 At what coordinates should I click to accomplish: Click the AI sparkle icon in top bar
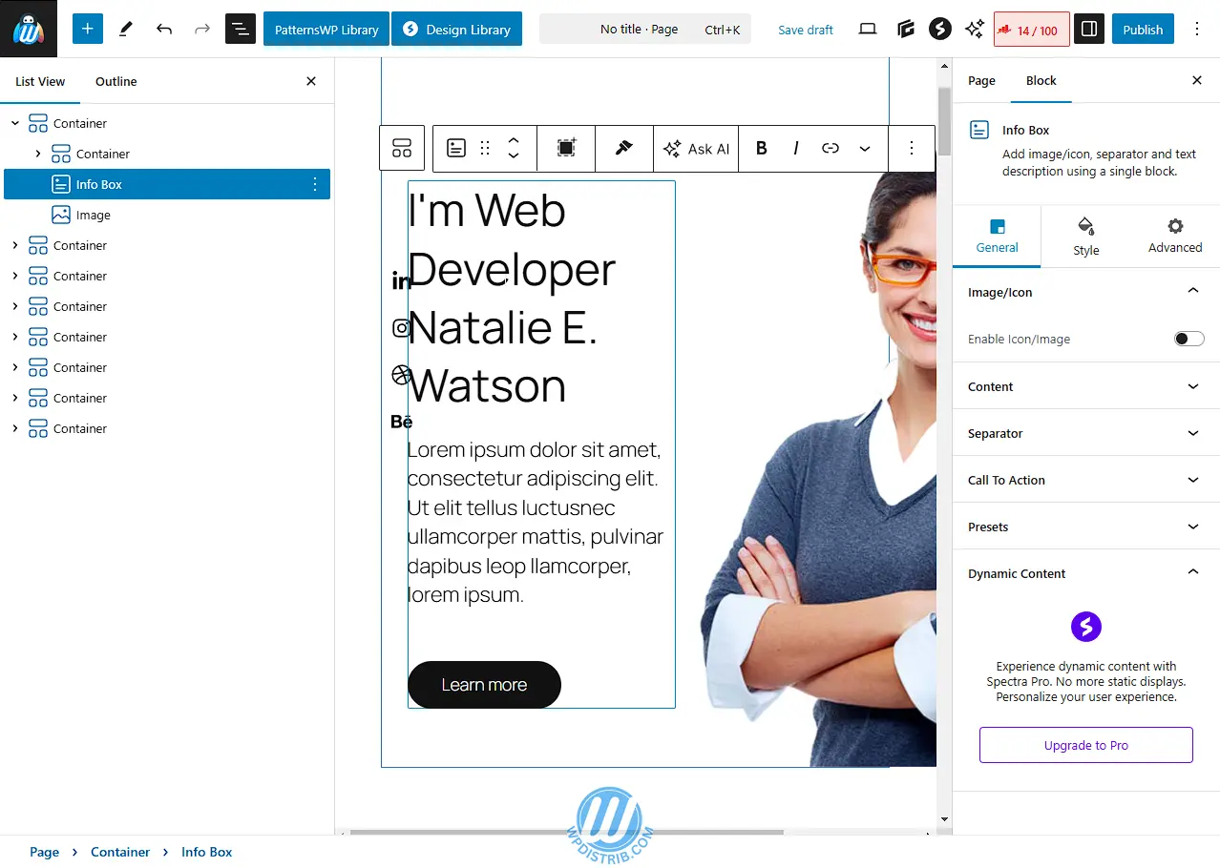coord(975,29)
